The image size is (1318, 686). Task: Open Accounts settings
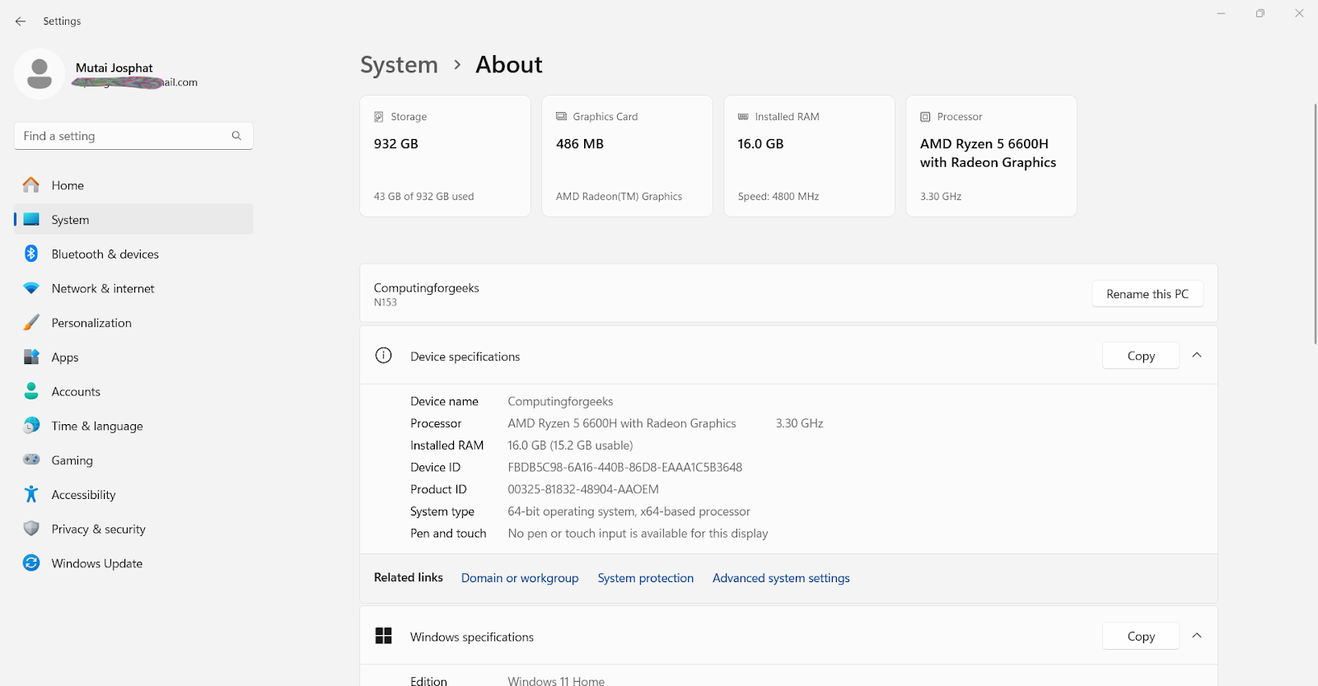coord(133,392)
